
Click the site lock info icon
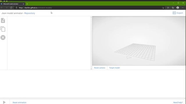17,8
